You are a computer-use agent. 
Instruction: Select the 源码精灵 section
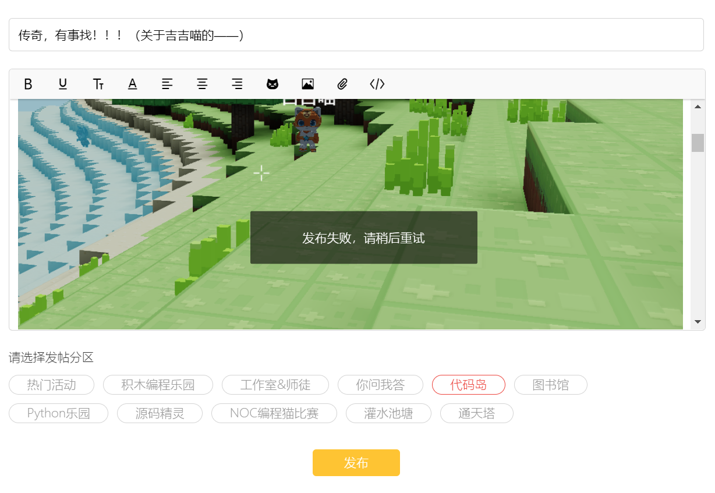click(160, 413)
